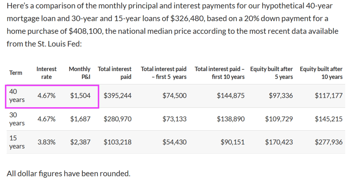This screenshot has height=180, width=355.
Task: Click the "15 years" term cell
Action: [17, 142]
